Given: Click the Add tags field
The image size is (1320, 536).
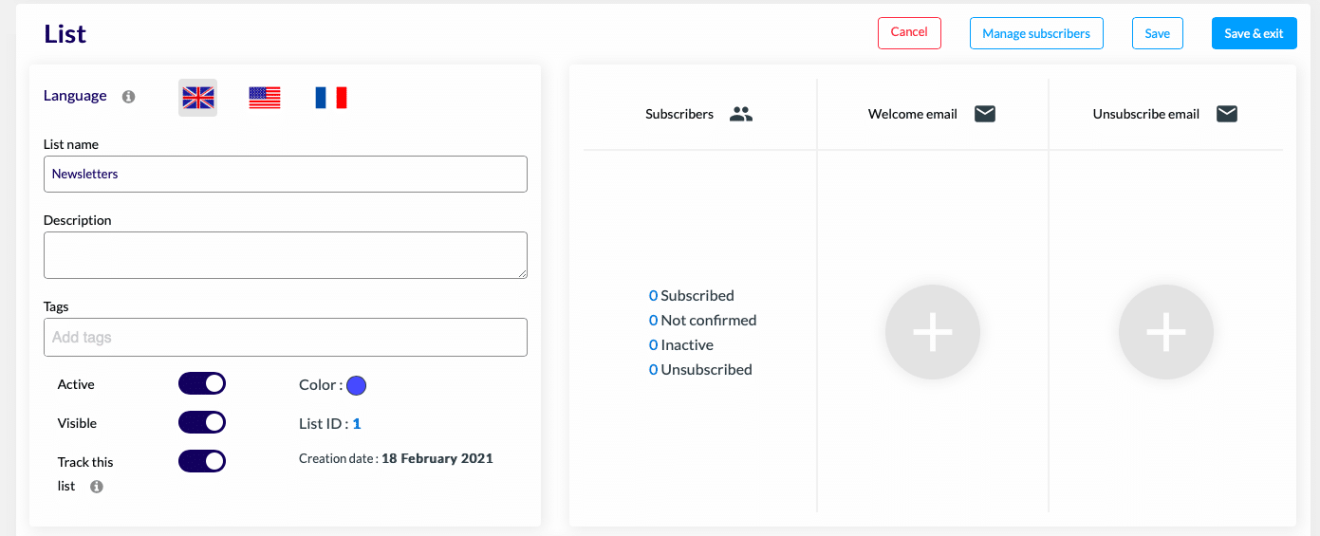Looking at the screenshot, I should (286, 338).
